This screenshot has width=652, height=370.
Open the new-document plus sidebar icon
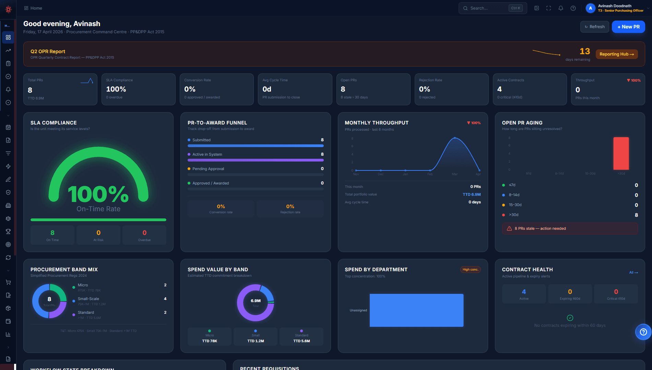[8, 140]
